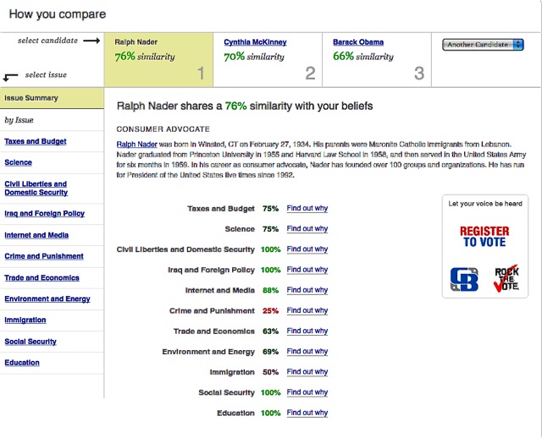Select the Cynthia McKinney candidate tab
Viewport: 542px width, 438px height.
point(268,60)
